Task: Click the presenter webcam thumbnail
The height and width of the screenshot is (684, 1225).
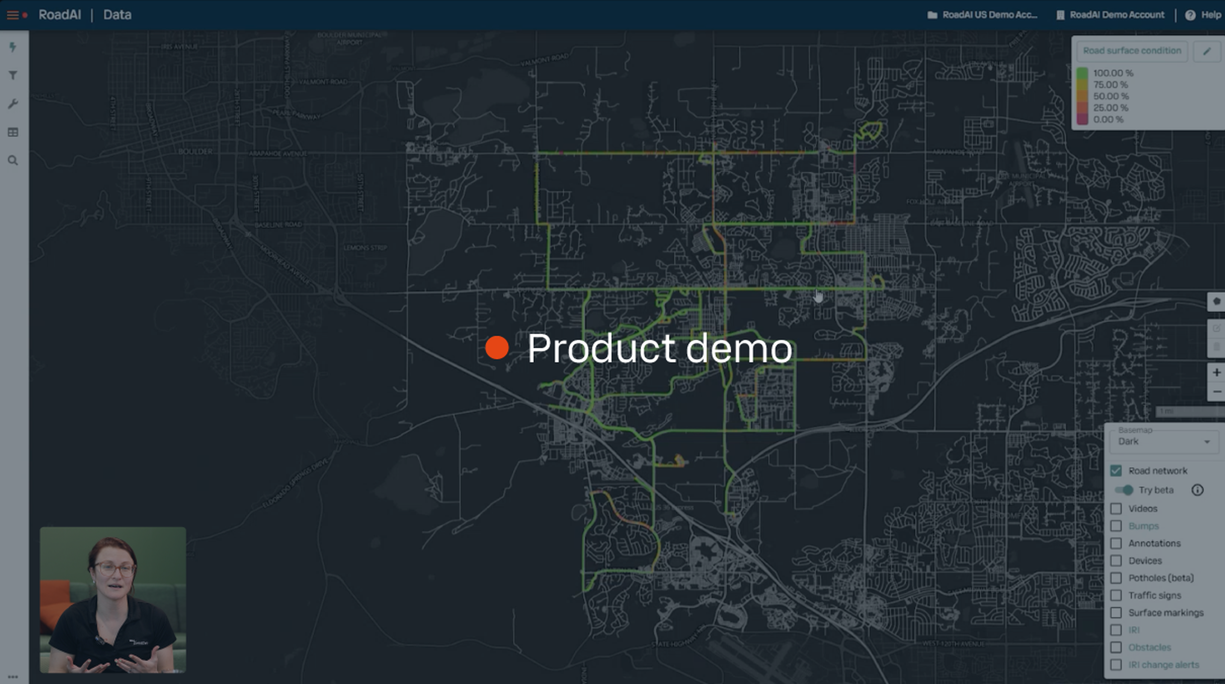Action: (113, 599)
